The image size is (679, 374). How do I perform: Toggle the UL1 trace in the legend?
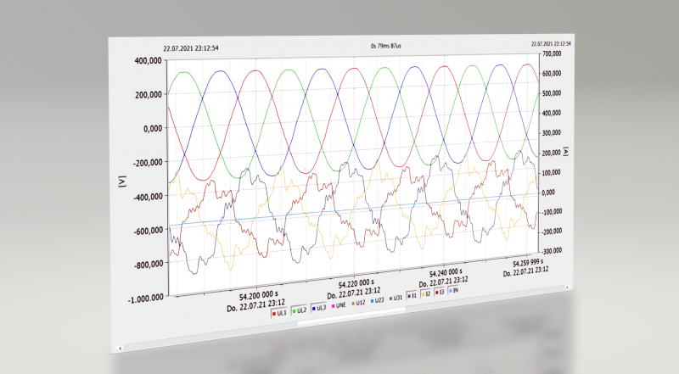[279, 314]
